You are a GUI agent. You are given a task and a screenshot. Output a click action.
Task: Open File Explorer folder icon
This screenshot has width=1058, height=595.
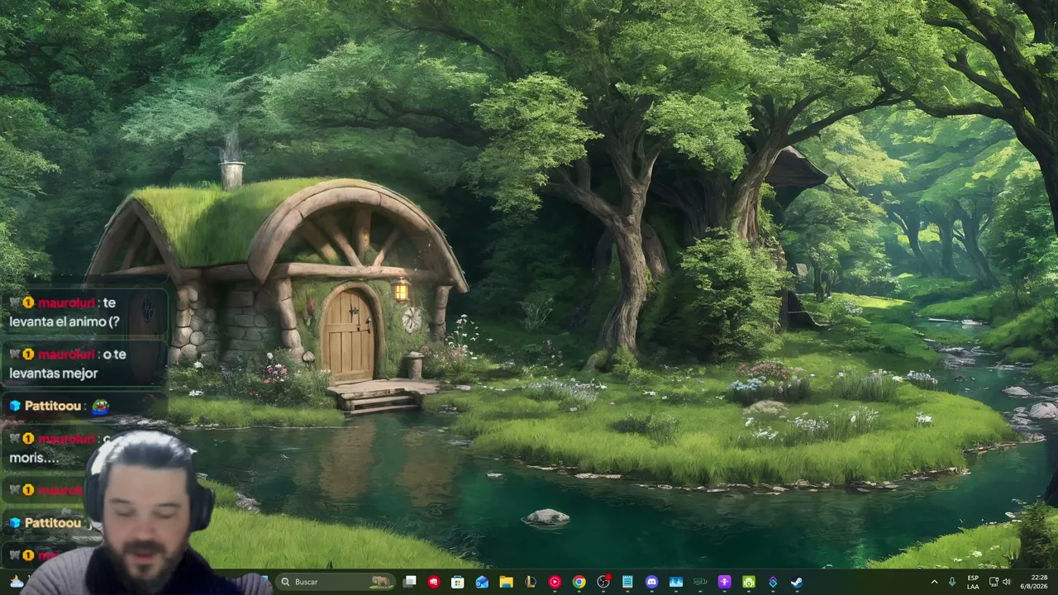506,582
